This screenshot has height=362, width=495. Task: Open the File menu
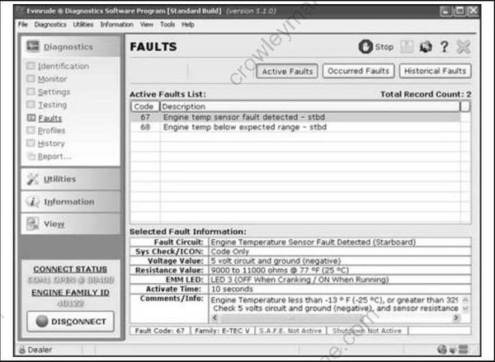pos(23,24)
